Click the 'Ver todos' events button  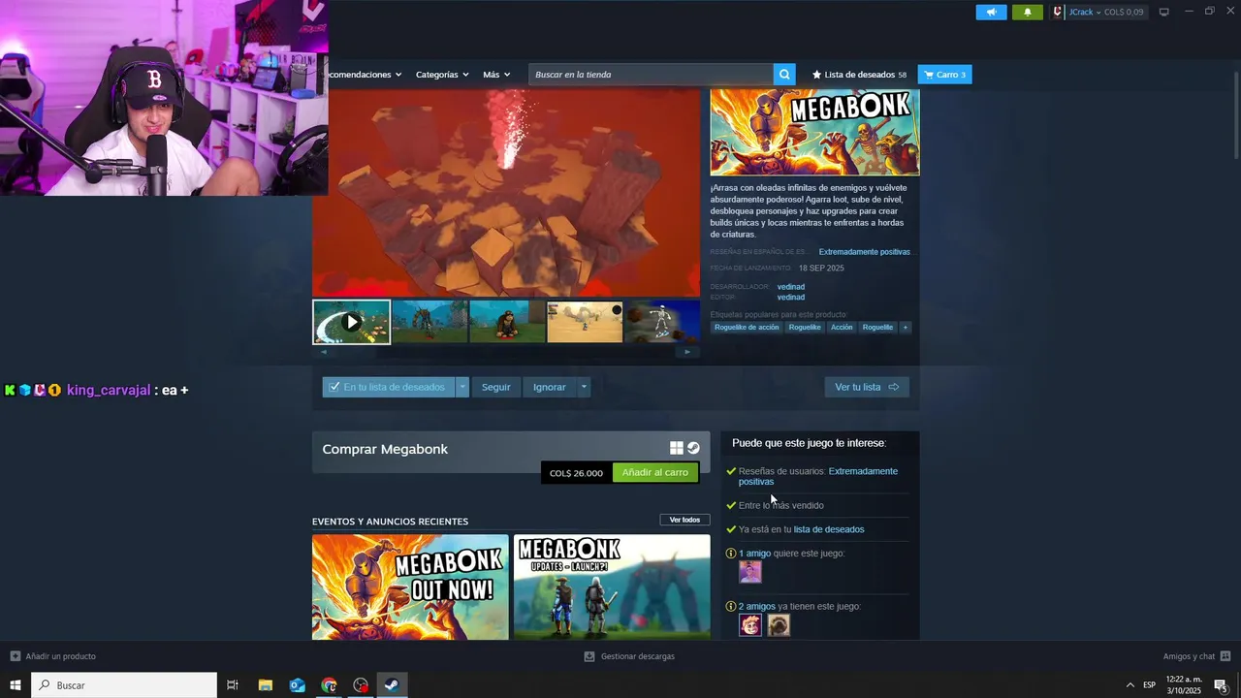(684, 520)
